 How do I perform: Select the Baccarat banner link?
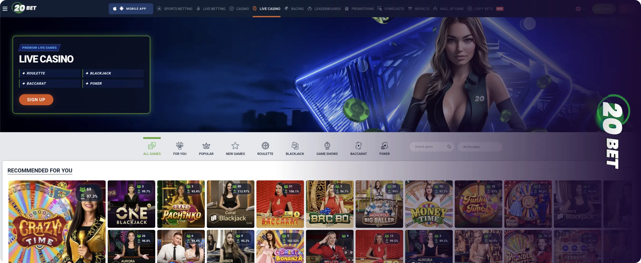coord(50,83)
